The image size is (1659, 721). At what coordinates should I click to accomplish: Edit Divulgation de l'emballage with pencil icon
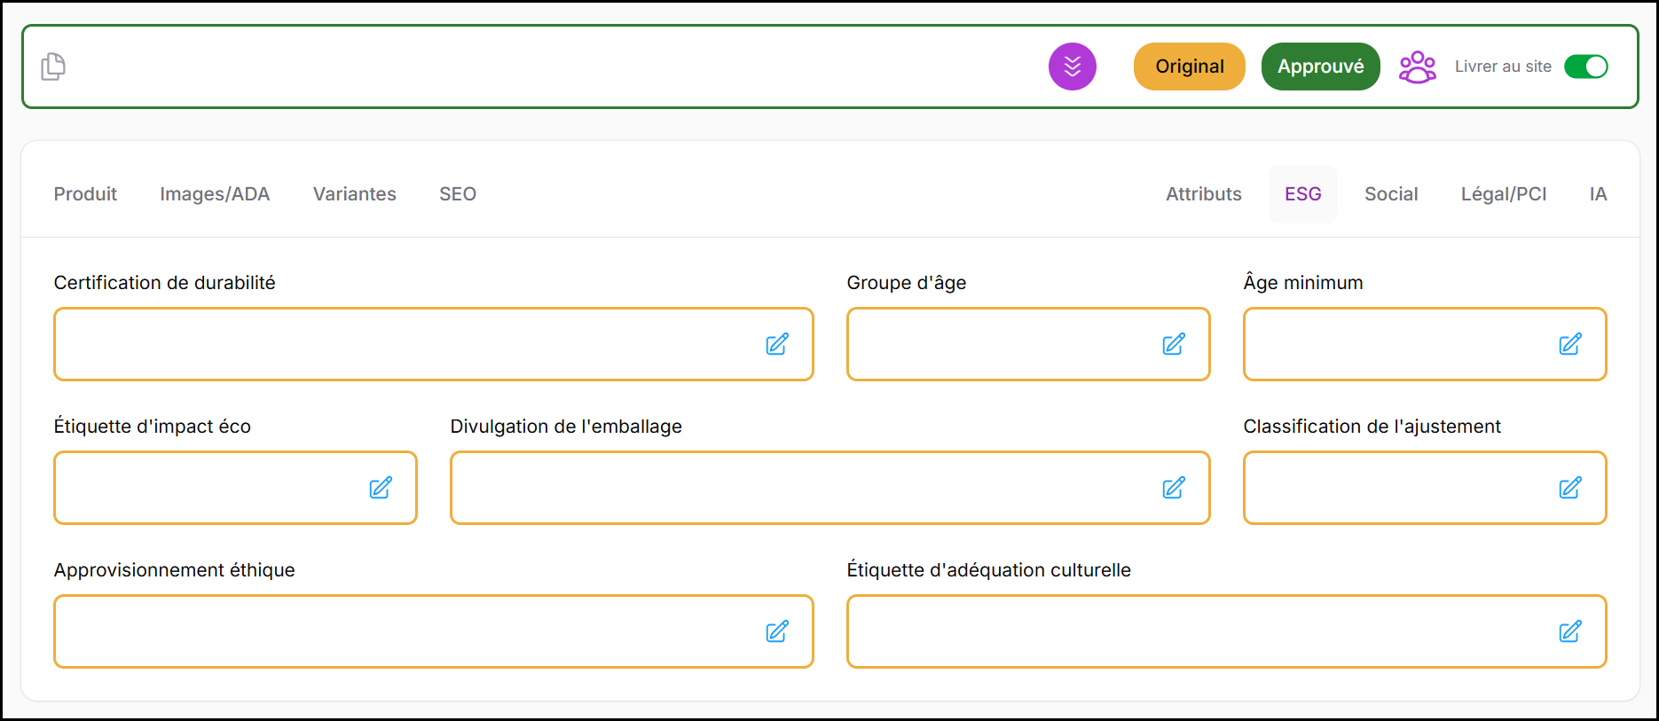click(1174, 488)
